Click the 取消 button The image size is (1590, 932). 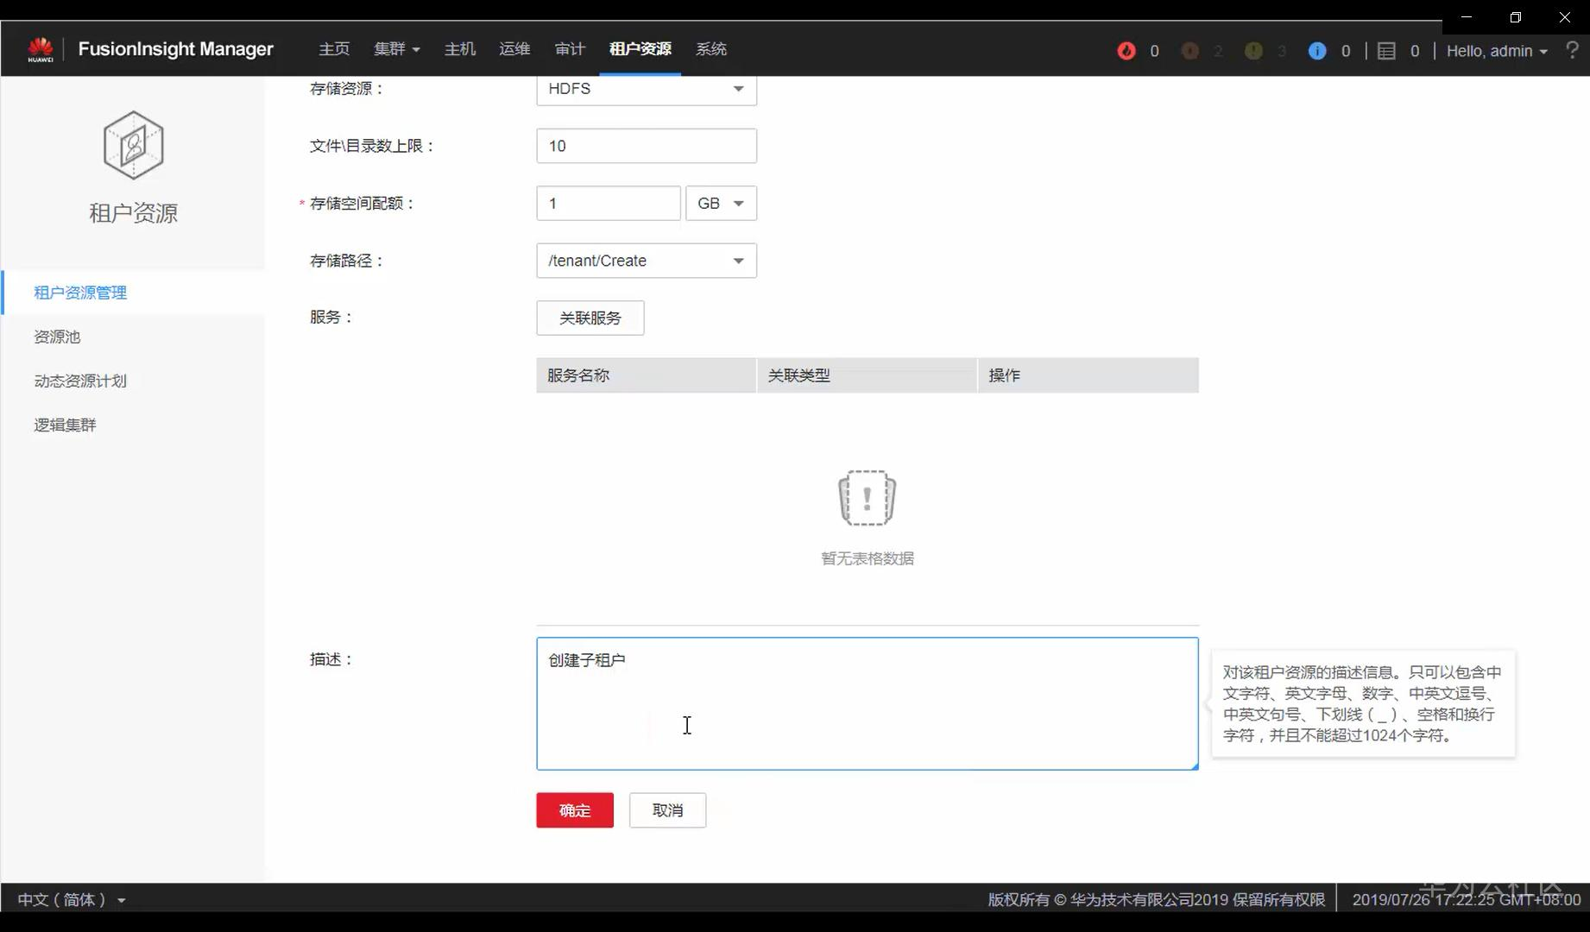click(667, 810)
